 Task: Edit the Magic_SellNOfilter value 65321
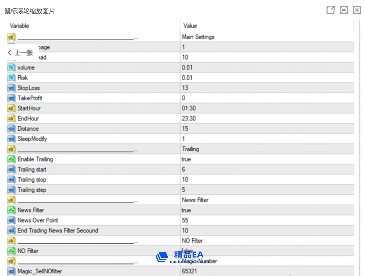click(x=190, y=271)
